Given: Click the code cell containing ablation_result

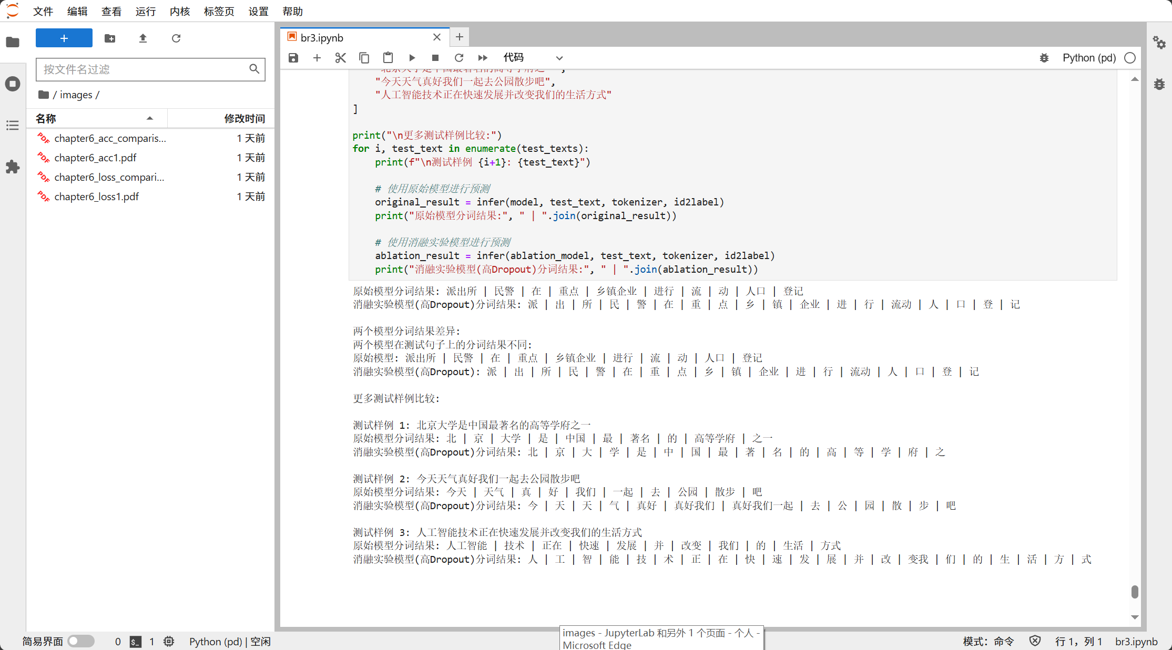Looking at the screenshot, I should (732, 175).
